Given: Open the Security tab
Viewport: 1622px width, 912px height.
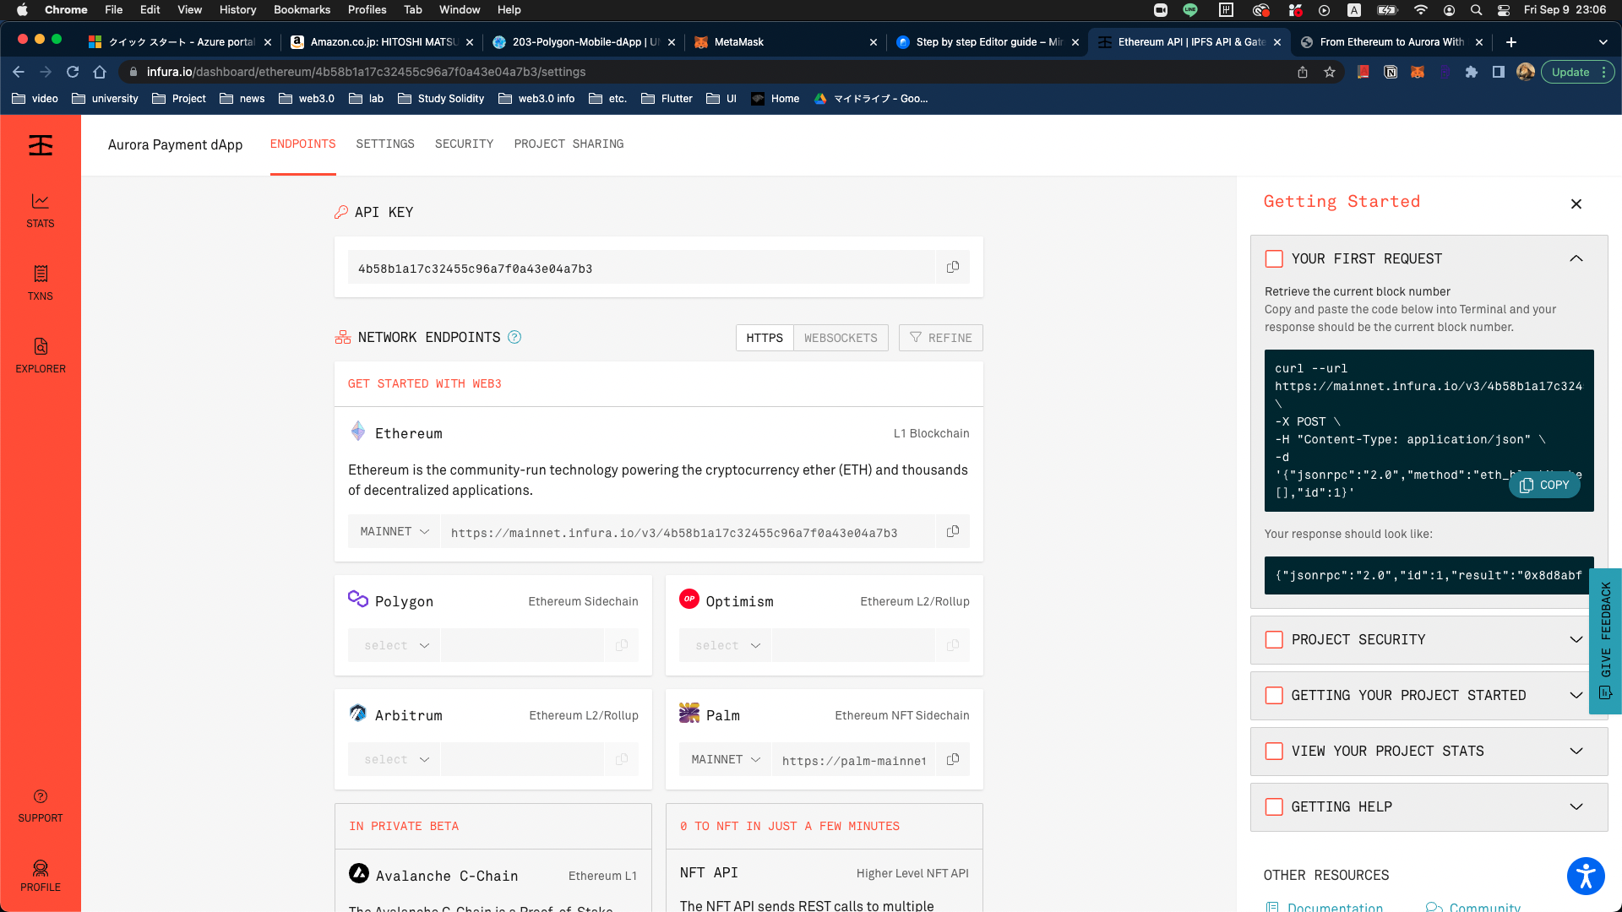Looking at the screenshot, I should coord(464,144).
